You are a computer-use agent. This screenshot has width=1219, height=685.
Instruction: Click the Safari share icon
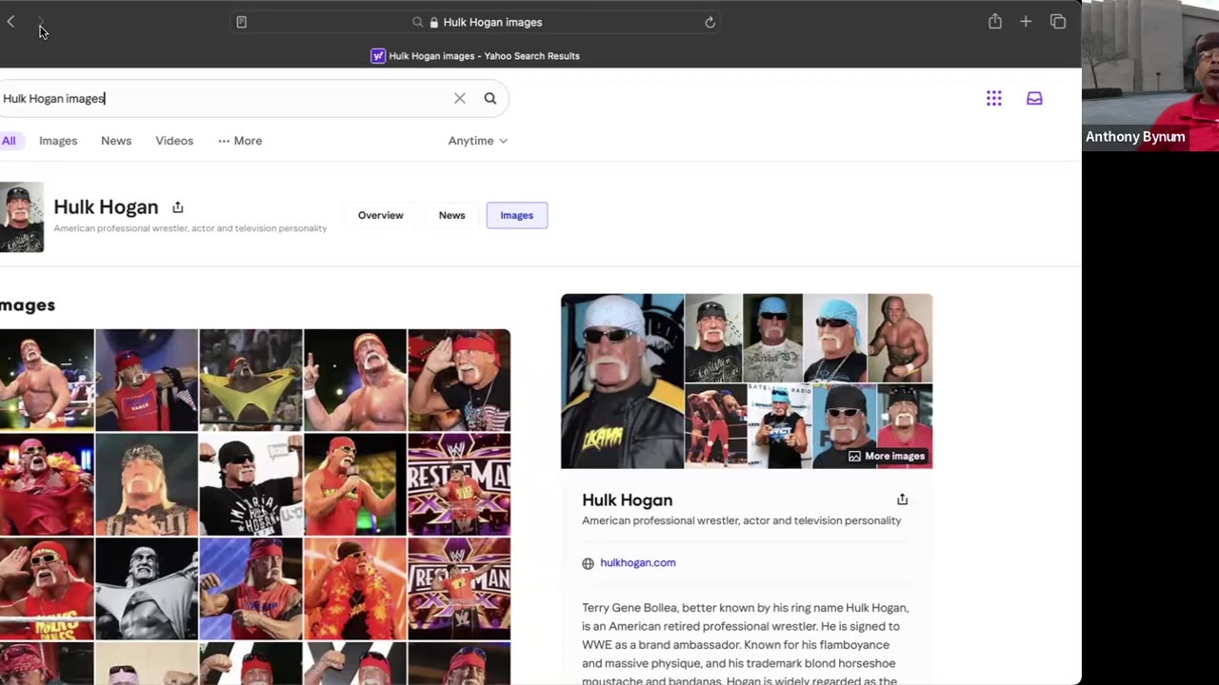pos(995,21)
